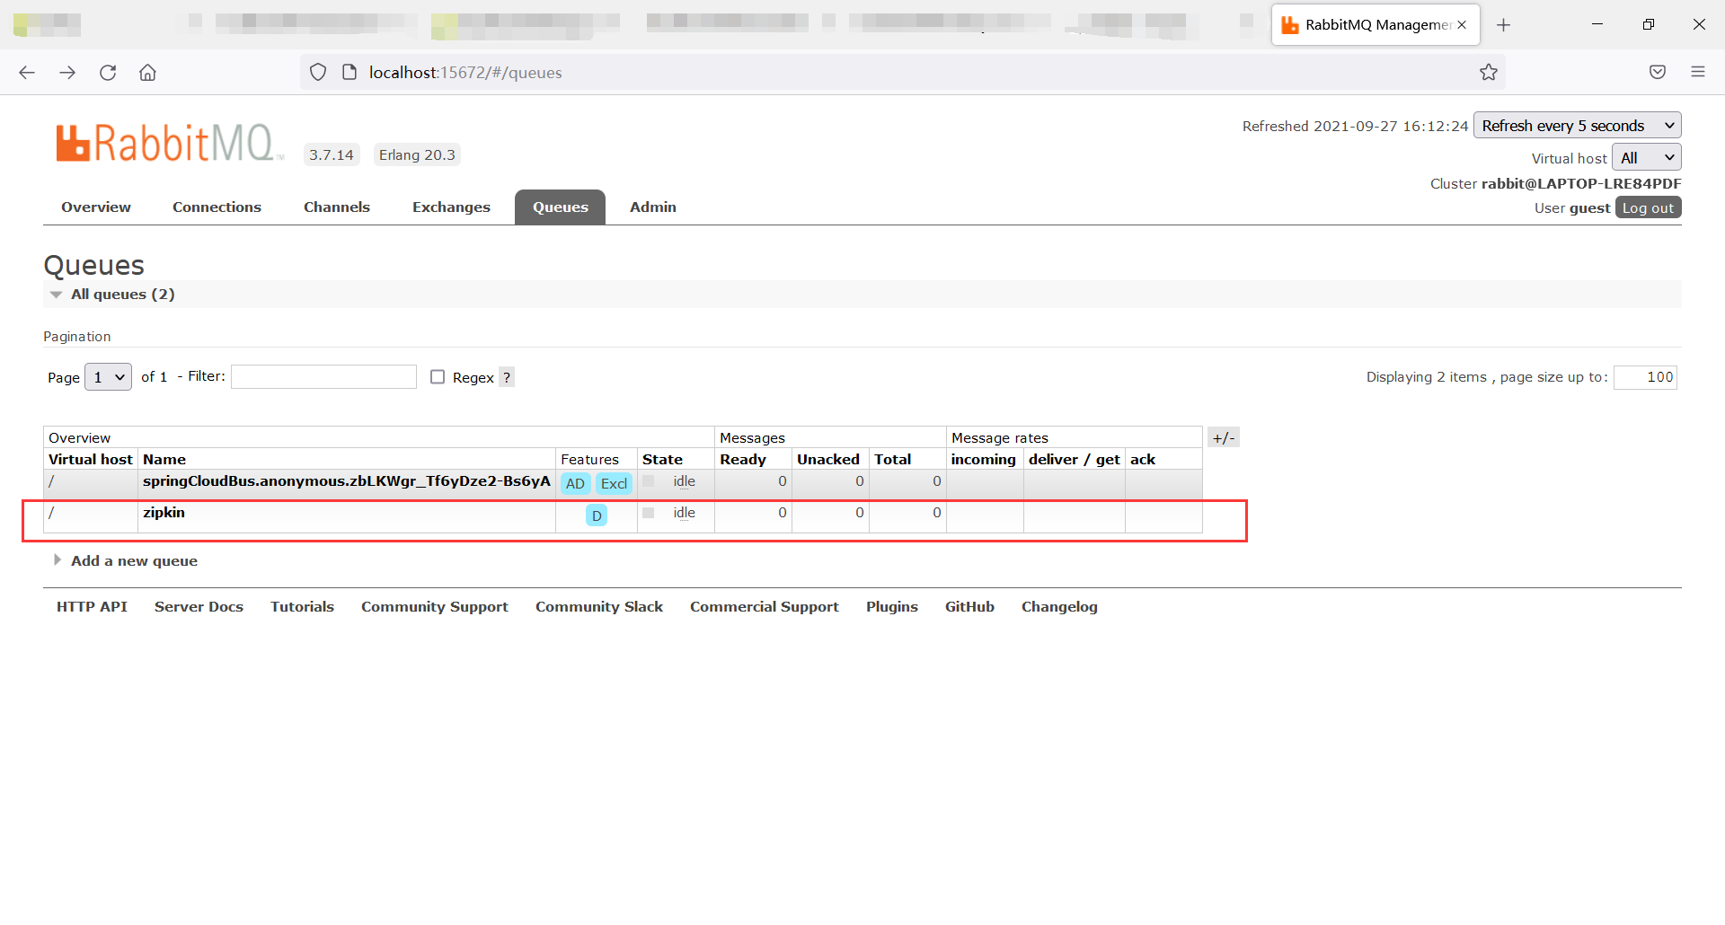Focus the queue Filter text field
The height and width of the screenshot is (925, 1725).
click(323, 377)
